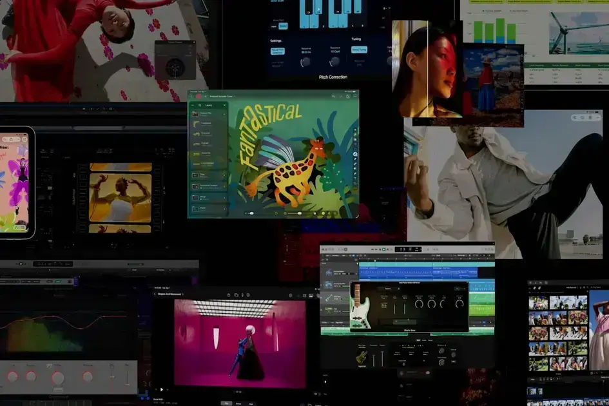The height and width of the screenshot is (406, 609).
Task: Click the rightmost knob in the Studio Bass plugin
Action: (x=459, y=304)
